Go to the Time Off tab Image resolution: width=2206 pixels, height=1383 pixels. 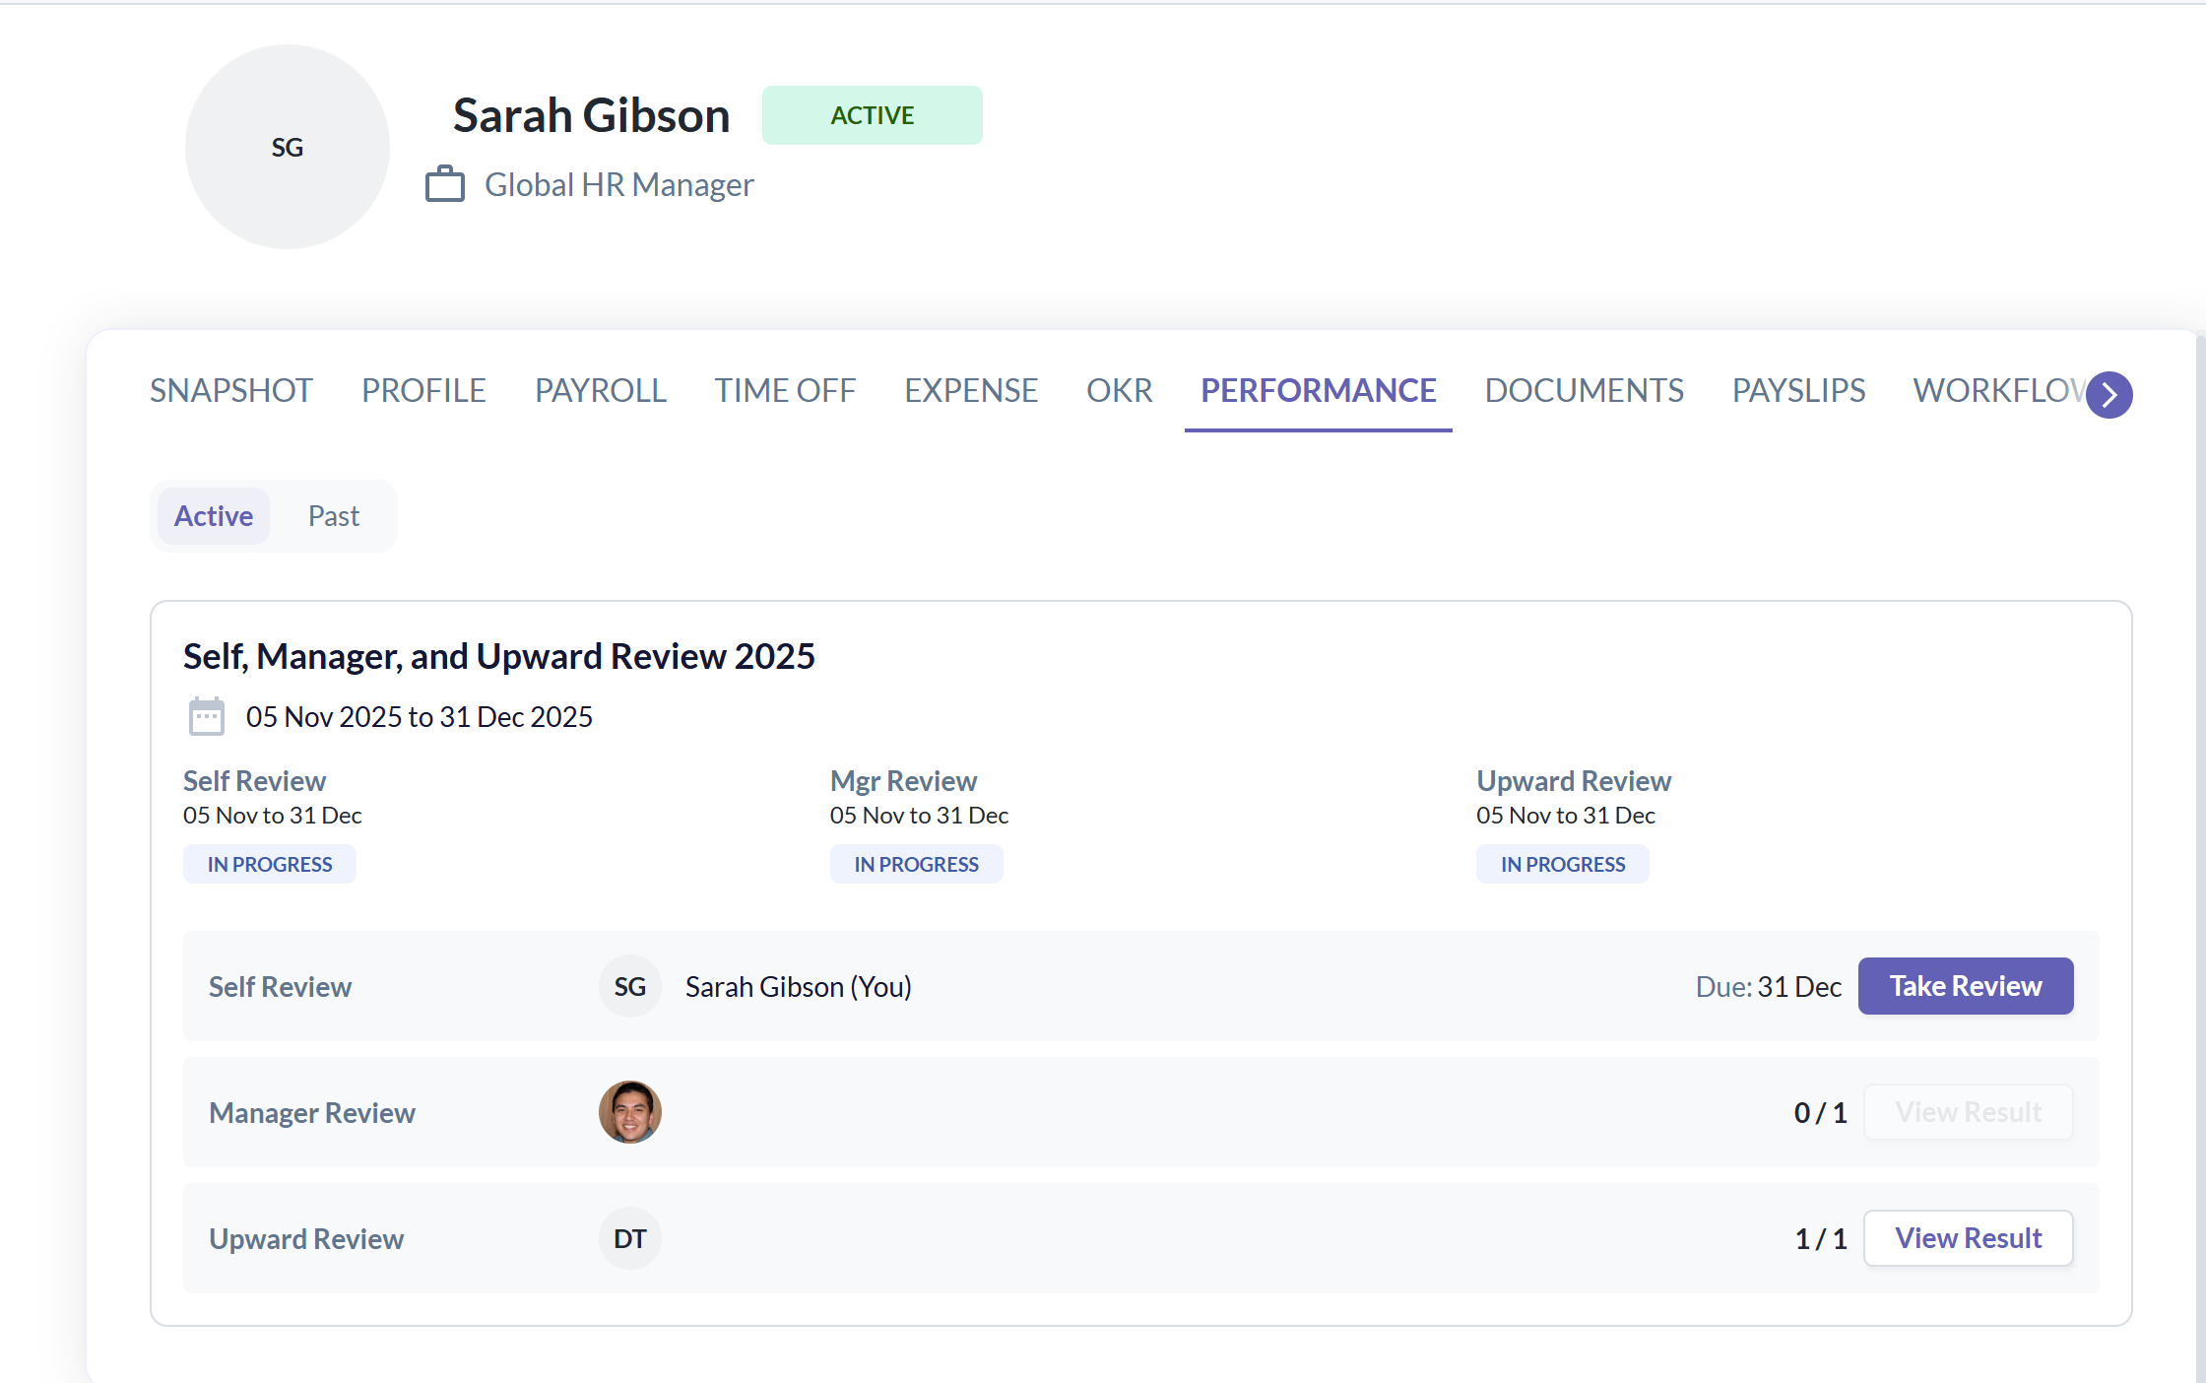click(x=785, y=390)
